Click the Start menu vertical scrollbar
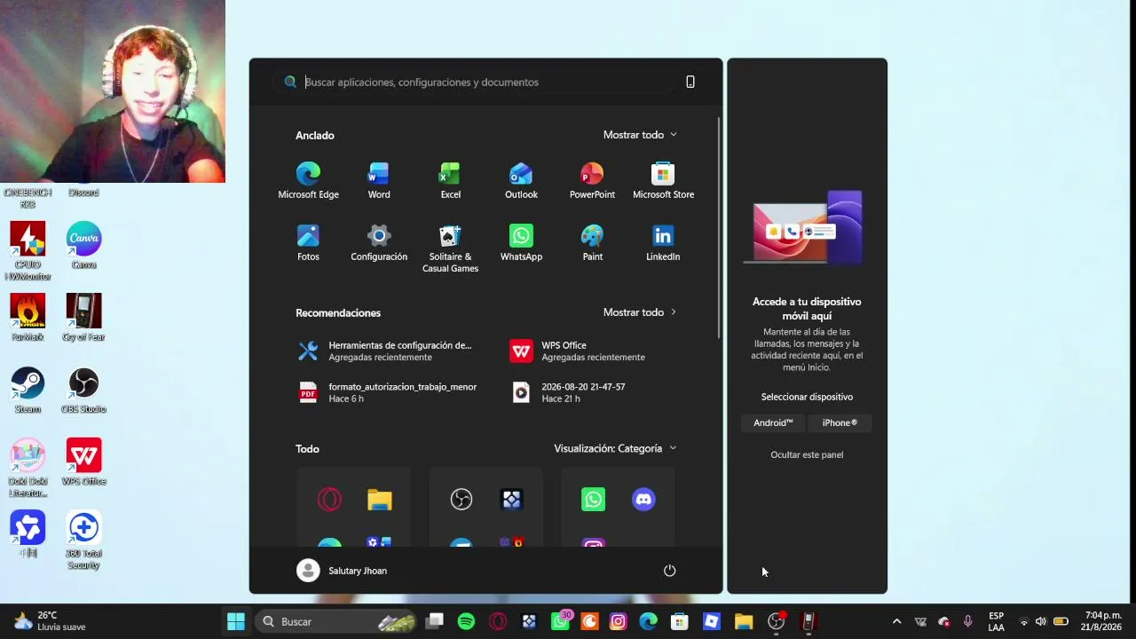Viewport: 1136px width, 639px height. [719, 227]
